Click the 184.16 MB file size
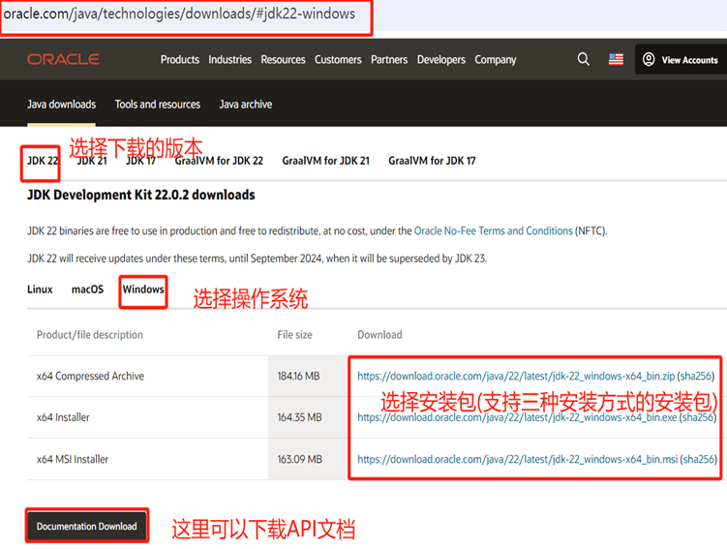The width and height of the screenshot is (727, 549). (x=298, y=376)
